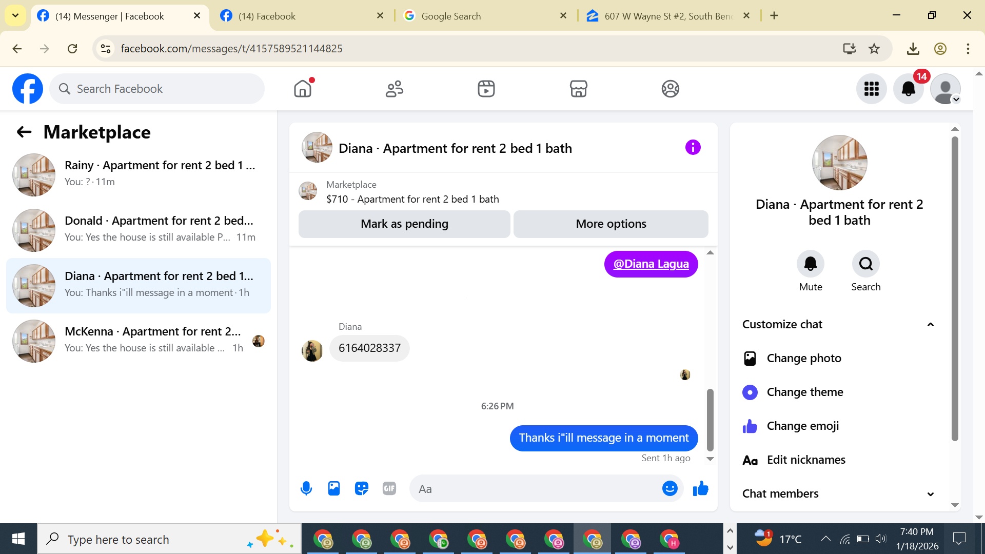Click the voice clip microphone icon

tap(306, 488)
